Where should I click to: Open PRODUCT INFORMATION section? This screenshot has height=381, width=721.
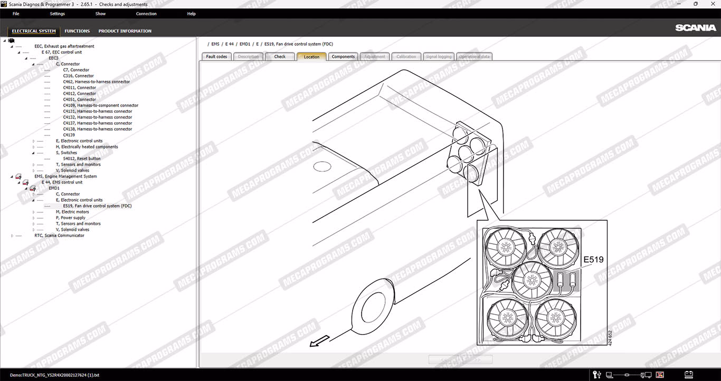[125, 31]
